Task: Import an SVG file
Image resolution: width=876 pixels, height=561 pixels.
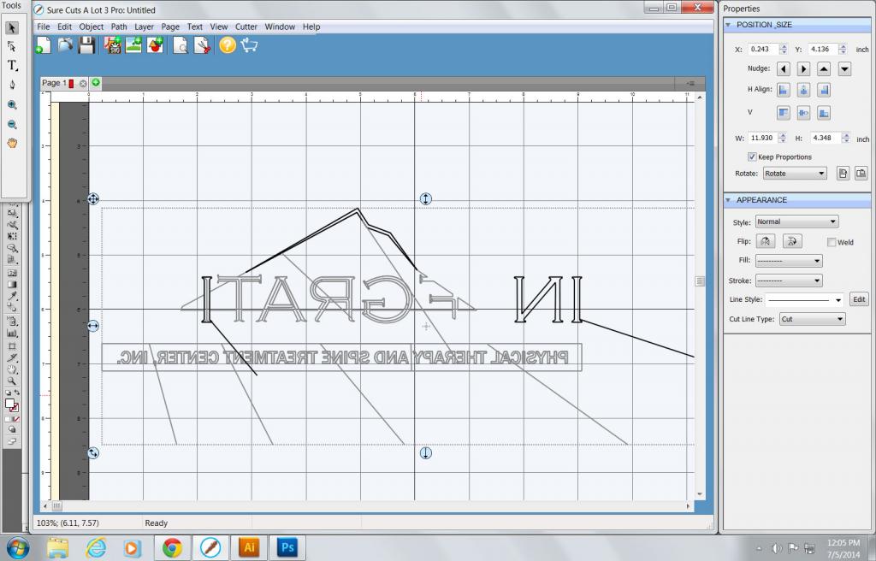Action: 112,45
